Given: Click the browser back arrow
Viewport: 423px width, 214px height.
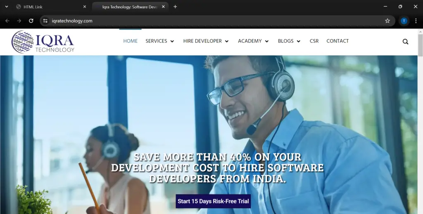Looking at the screenshot, I should coord(7,21).
